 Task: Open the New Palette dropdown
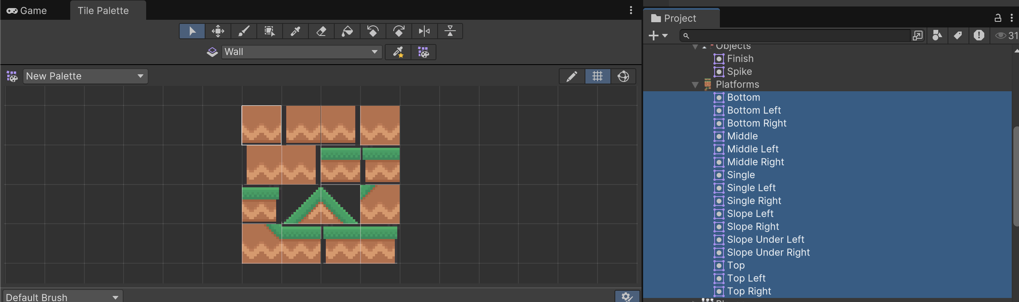coord(85,76)
